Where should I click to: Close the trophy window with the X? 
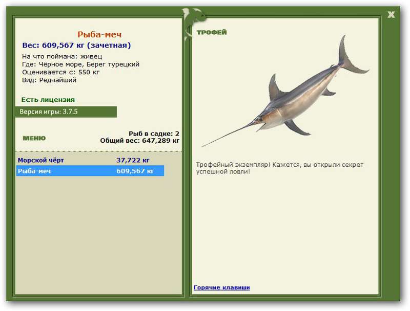coord(391,15)
